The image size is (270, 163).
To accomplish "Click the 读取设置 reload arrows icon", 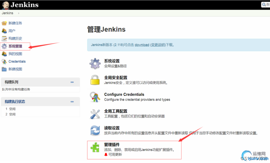I will pos(95,130).
